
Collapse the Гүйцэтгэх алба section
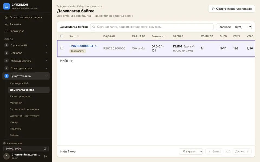tap(46, 76)
